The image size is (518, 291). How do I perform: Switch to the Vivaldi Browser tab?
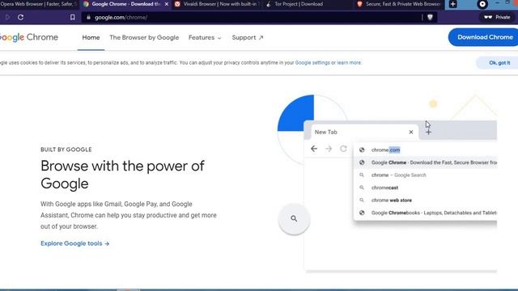[216, 4]
